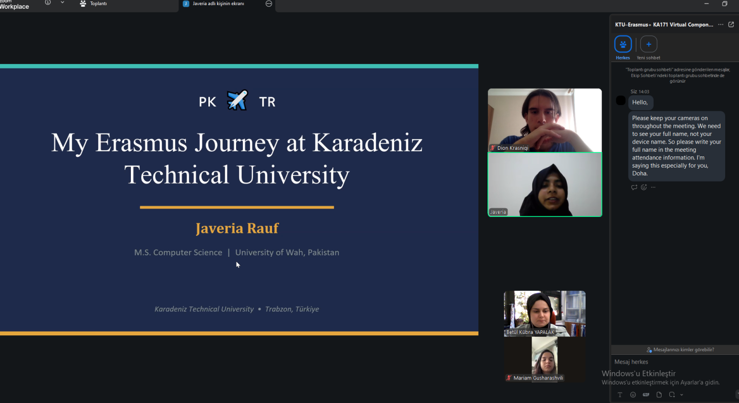Click the Hello, message bubble

(x=640, y=103)
